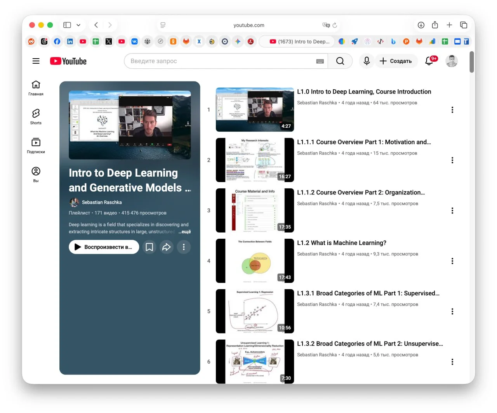Expand the Safari sidebar dropdown chevron
This screenshot has width=497, height=413.
[x=78, y=25]
